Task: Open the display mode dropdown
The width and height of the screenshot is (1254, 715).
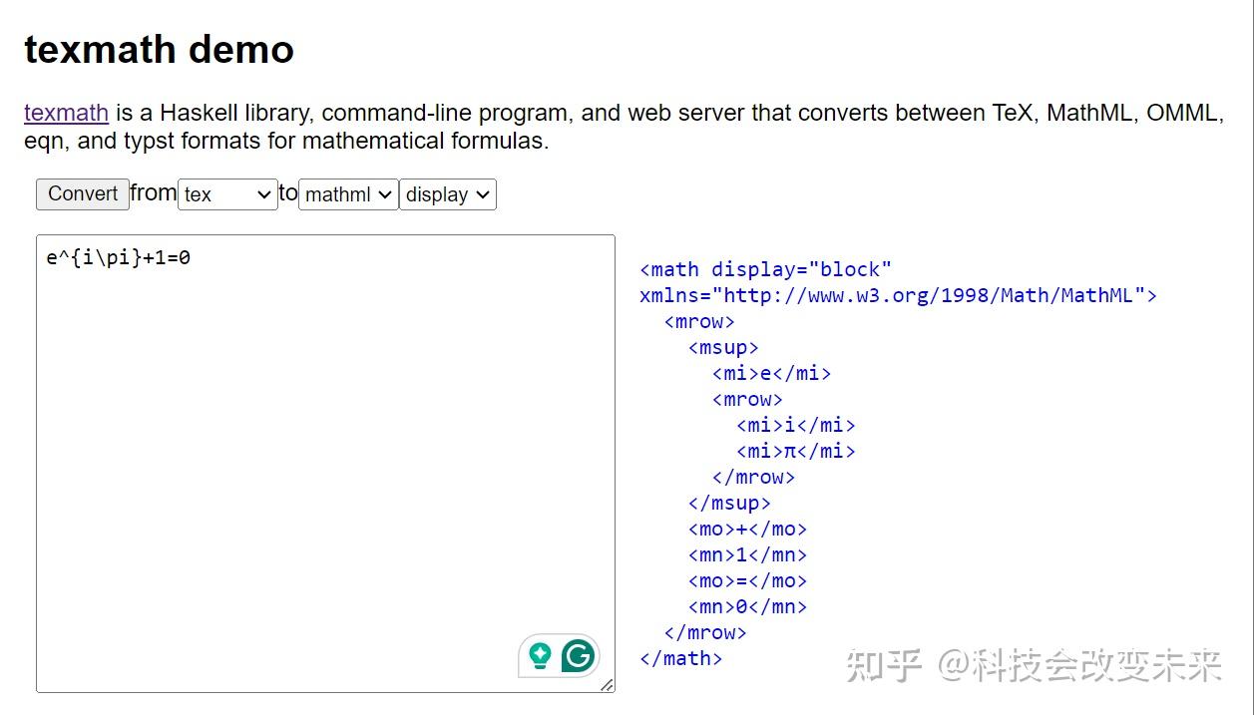Action: coord(447,194)
